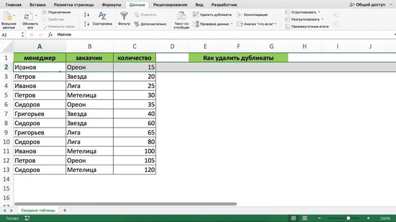Open the Вставка tab
The image size is (396, 222).
click(37, 4)
